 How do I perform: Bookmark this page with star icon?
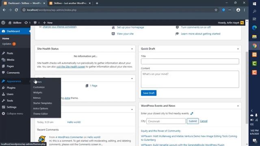pos(216,10)
